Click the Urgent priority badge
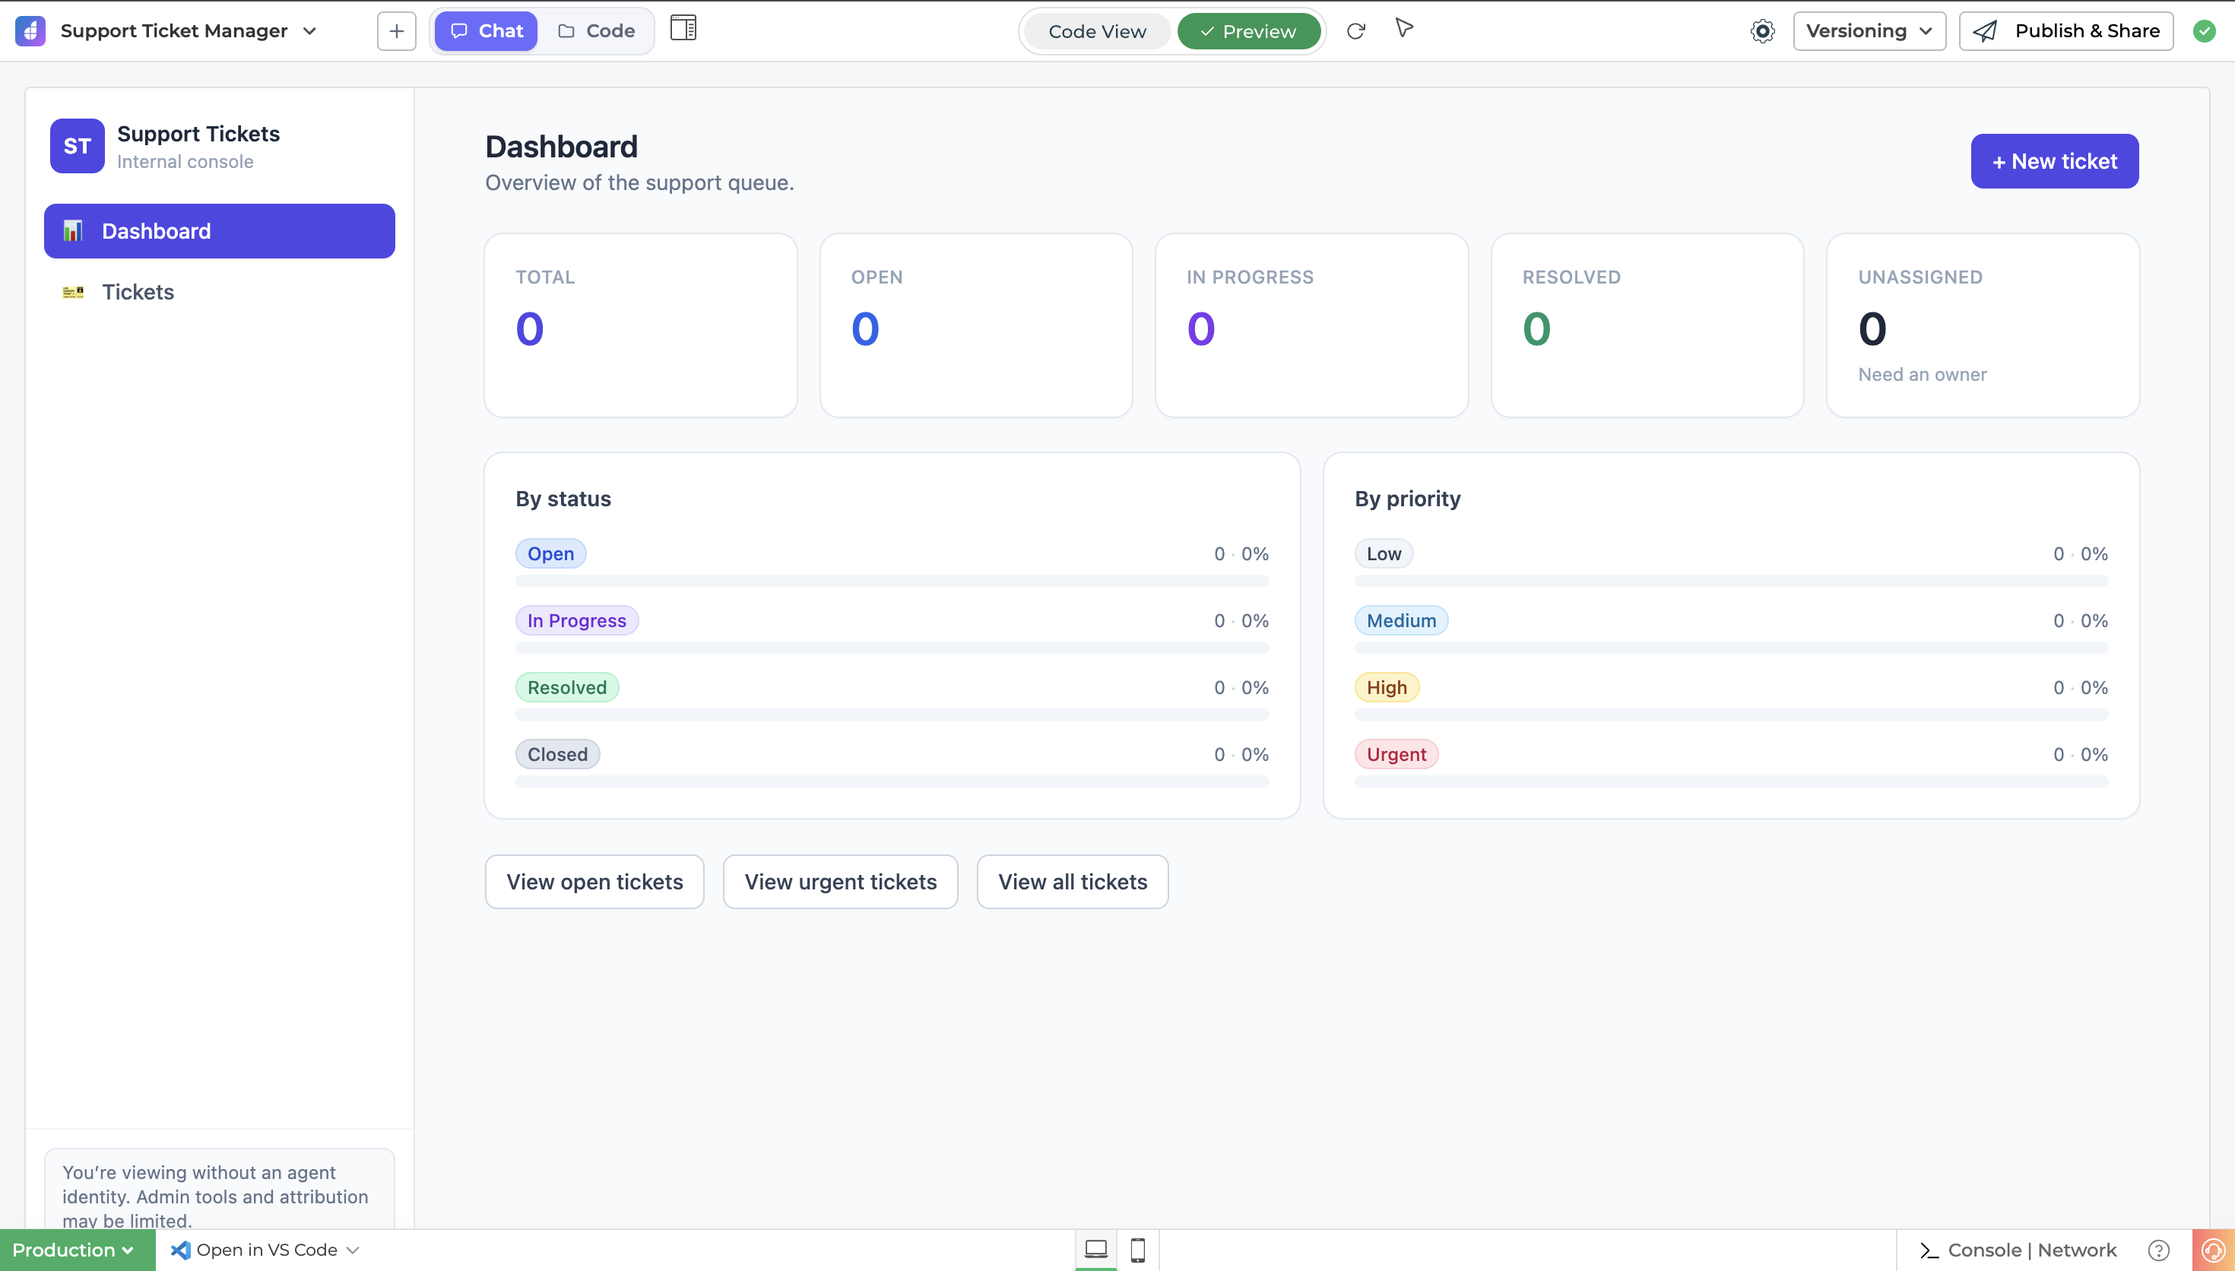 pos(1396,754)
